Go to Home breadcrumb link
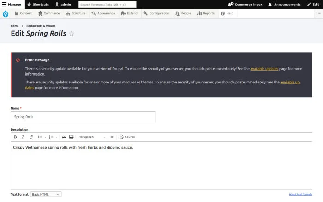The width and height of the screenshot is (323, 202). [x=15, y=26]
